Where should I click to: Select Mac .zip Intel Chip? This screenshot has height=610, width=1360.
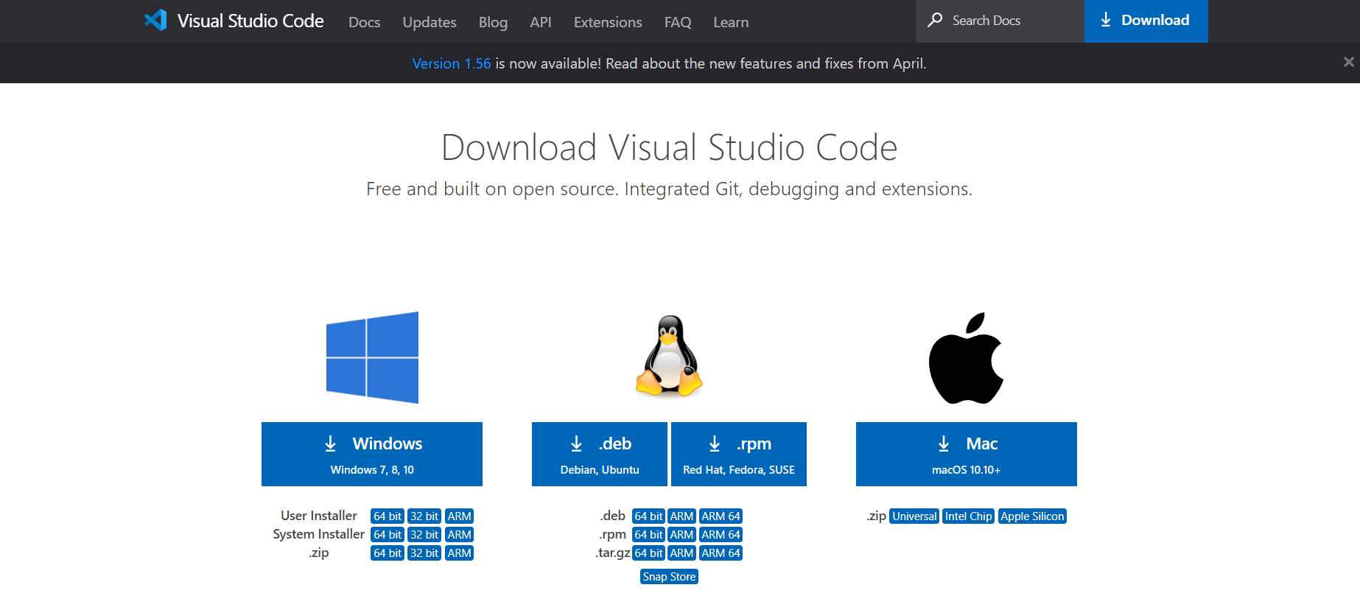pos(969,516)
